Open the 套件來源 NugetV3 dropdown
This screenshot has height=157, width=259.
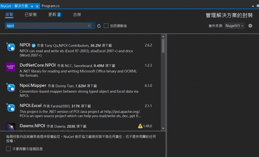pyautogui.click(x=234, y=26)
